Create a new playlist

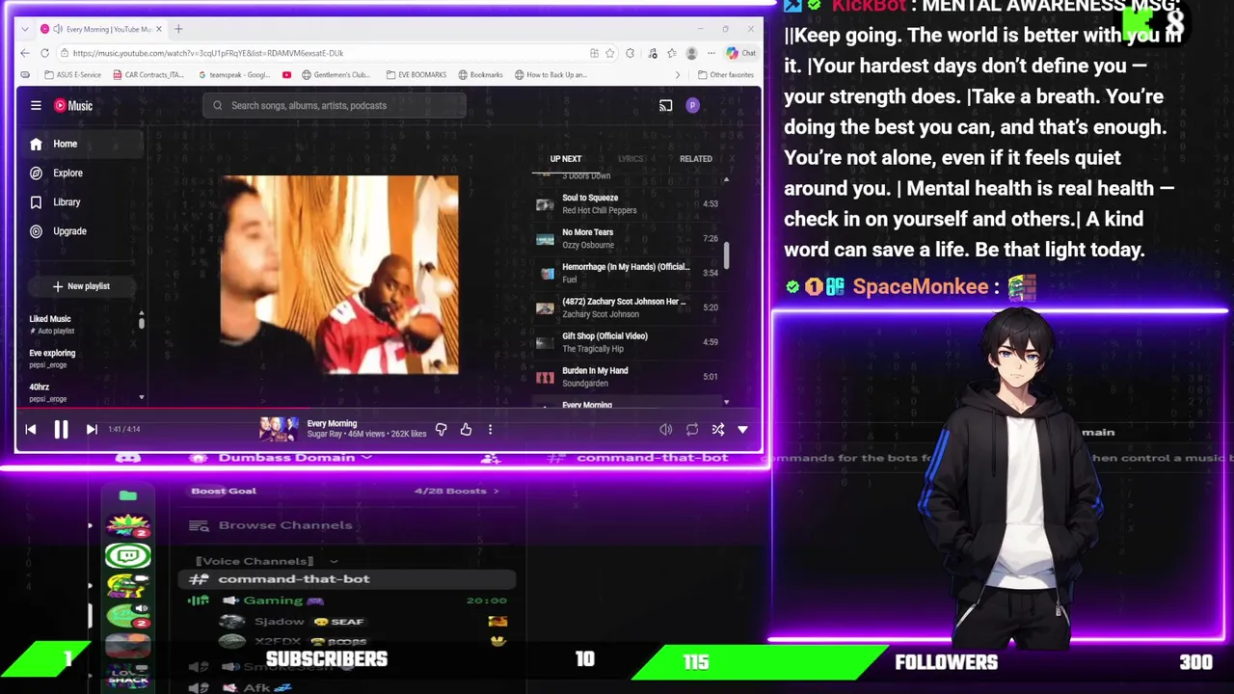pos(81,286)
